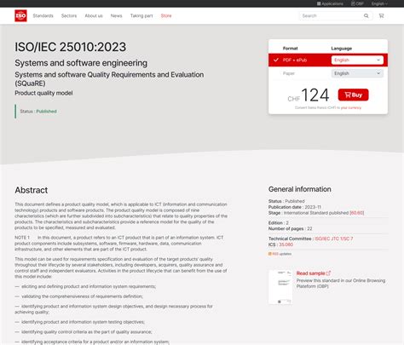Click the ISO logo home icon

click(x=20, y=15)
